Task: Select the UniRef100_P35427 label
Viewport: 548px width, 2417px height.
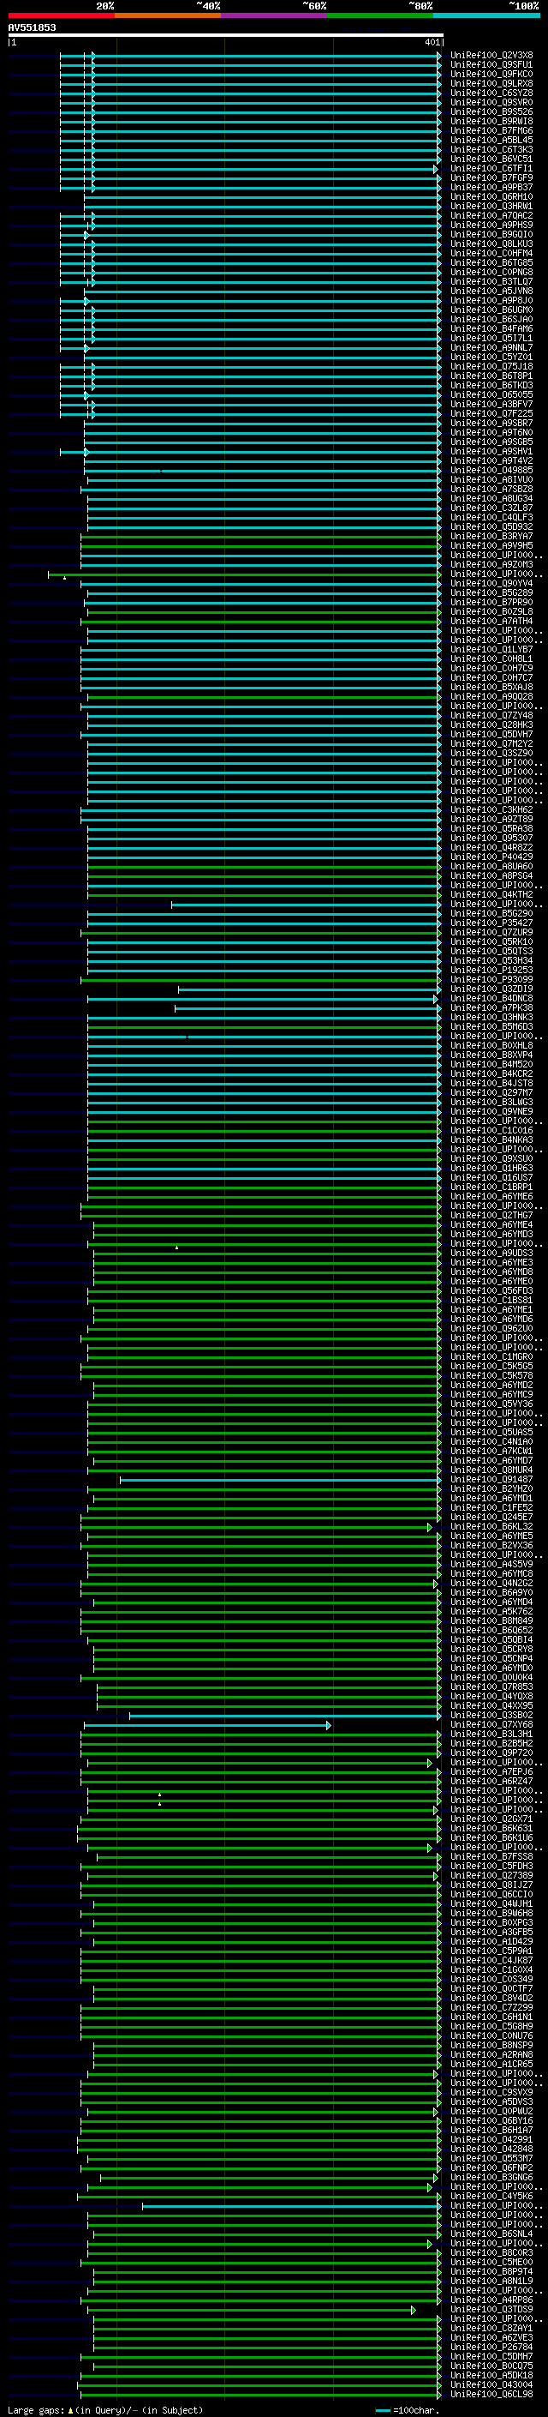Action: [x=491, y=923]
